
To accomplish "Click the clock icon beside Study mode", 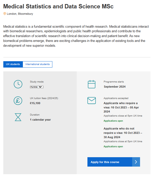I will (18, 84).
